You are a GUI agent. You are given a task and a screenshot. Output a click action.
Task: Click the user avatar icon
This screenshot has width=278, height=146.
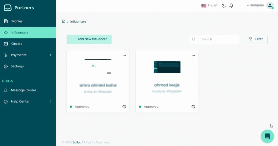[270, 5]
